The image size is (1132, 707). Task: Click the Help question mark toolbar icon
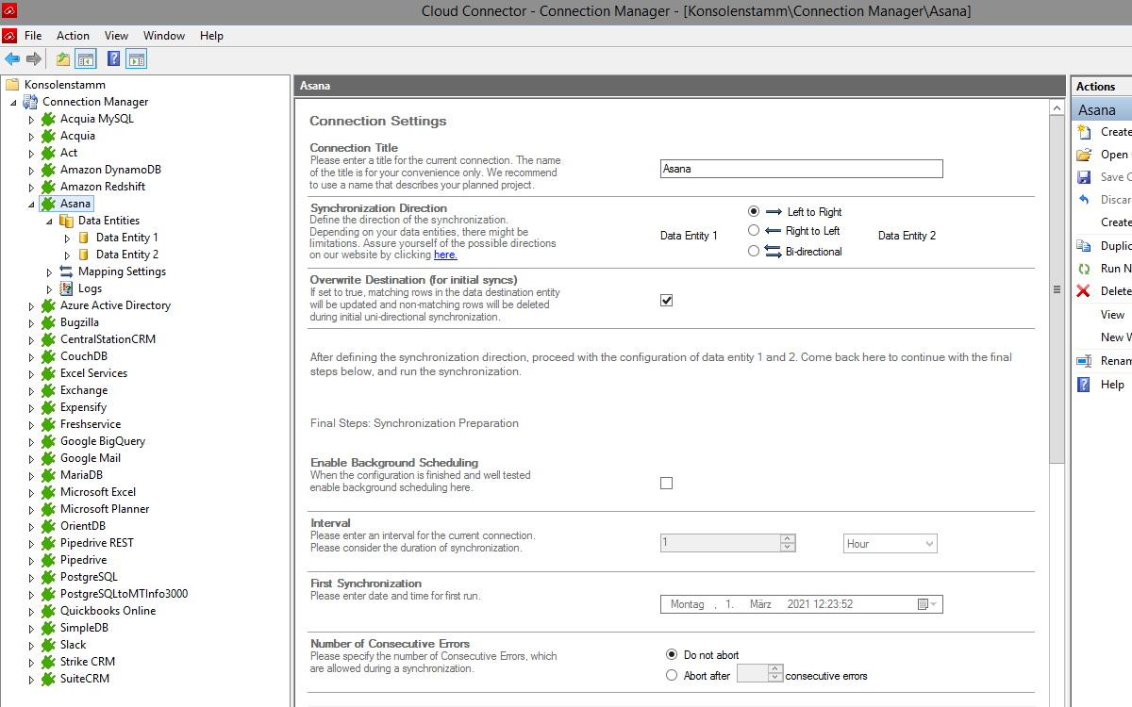tap(113, 59)
